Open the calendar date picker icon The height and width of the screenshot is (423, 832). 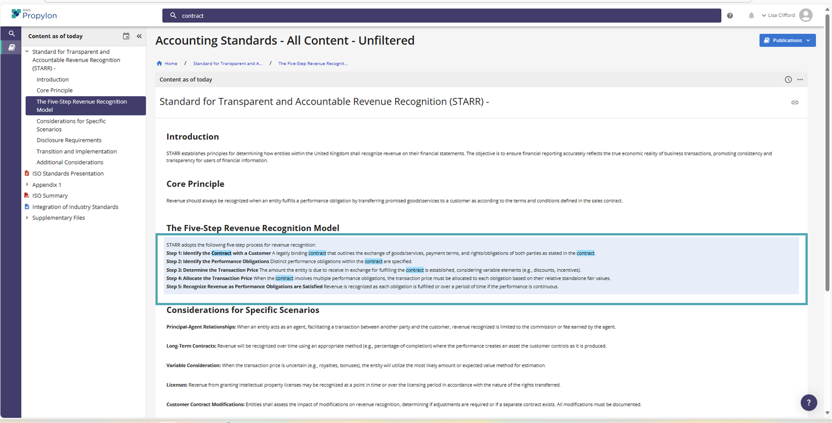tap(126, 36)
